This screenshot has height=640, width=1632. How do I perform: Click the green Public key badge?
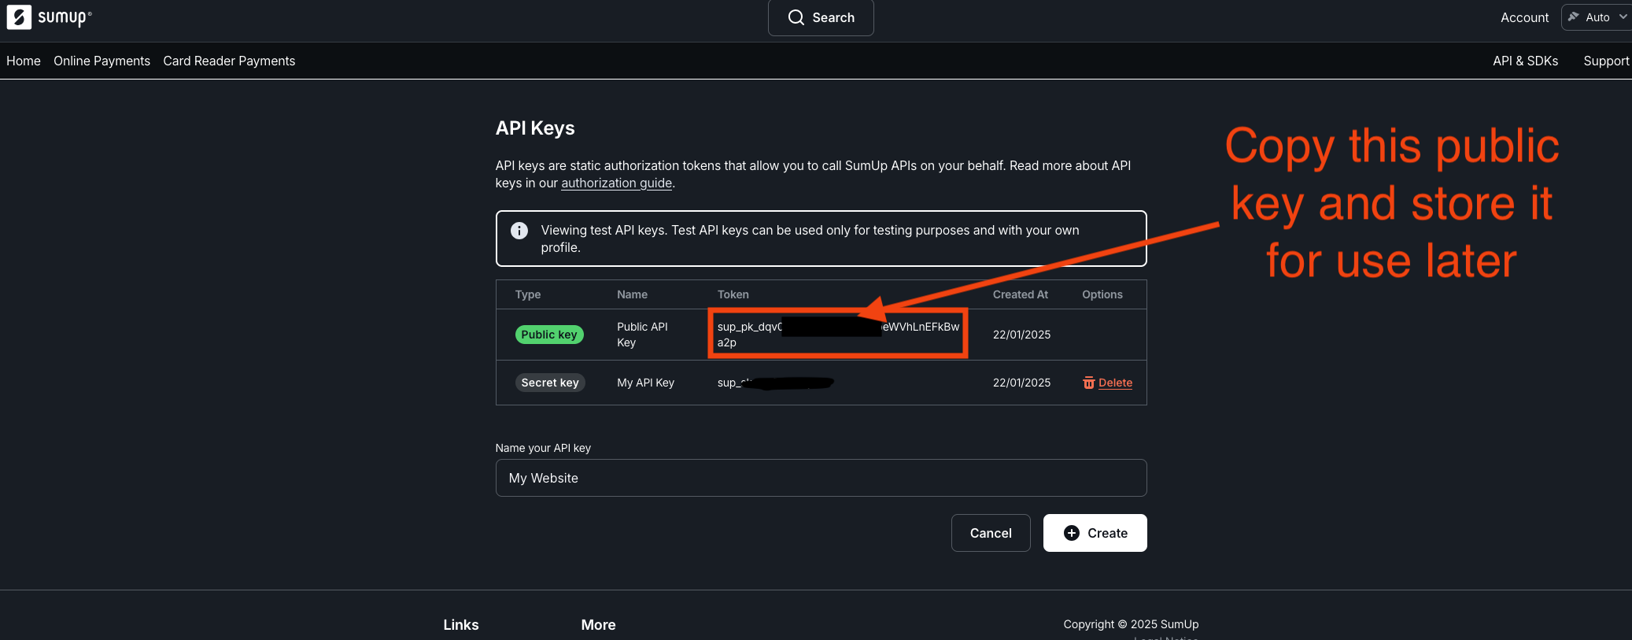[549, 335]
